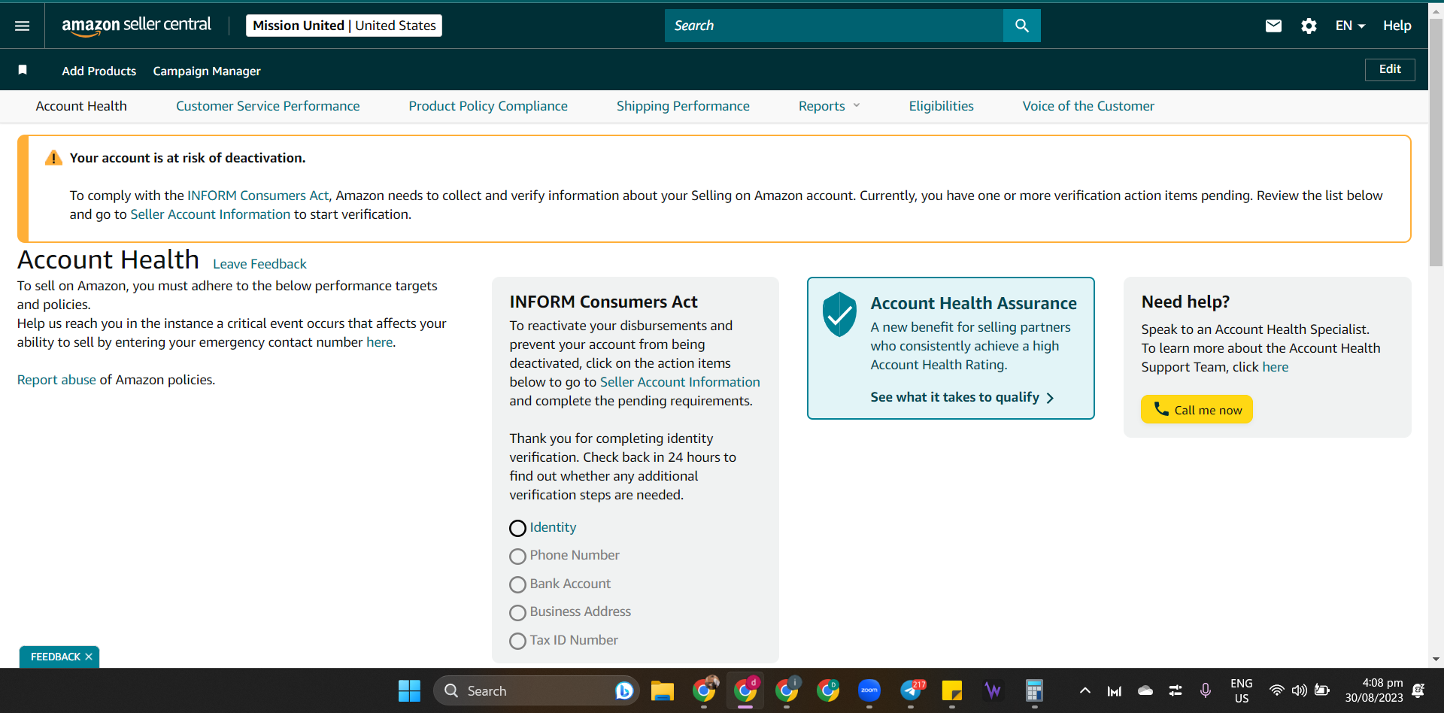The image size is (1444, 713).
Task: Open the Mission United marketplace switcher
Action: click(x=344, y=26)
